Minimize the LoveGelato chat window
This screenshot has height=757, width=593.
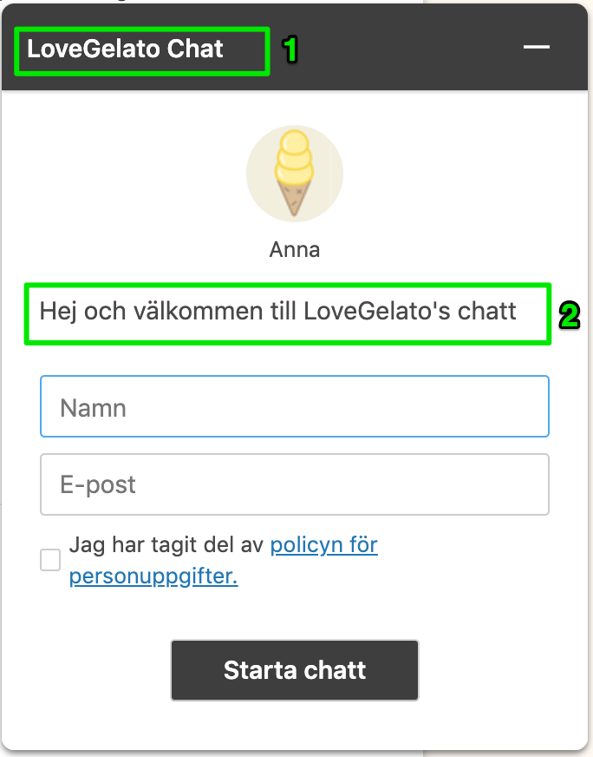point(537,48)
